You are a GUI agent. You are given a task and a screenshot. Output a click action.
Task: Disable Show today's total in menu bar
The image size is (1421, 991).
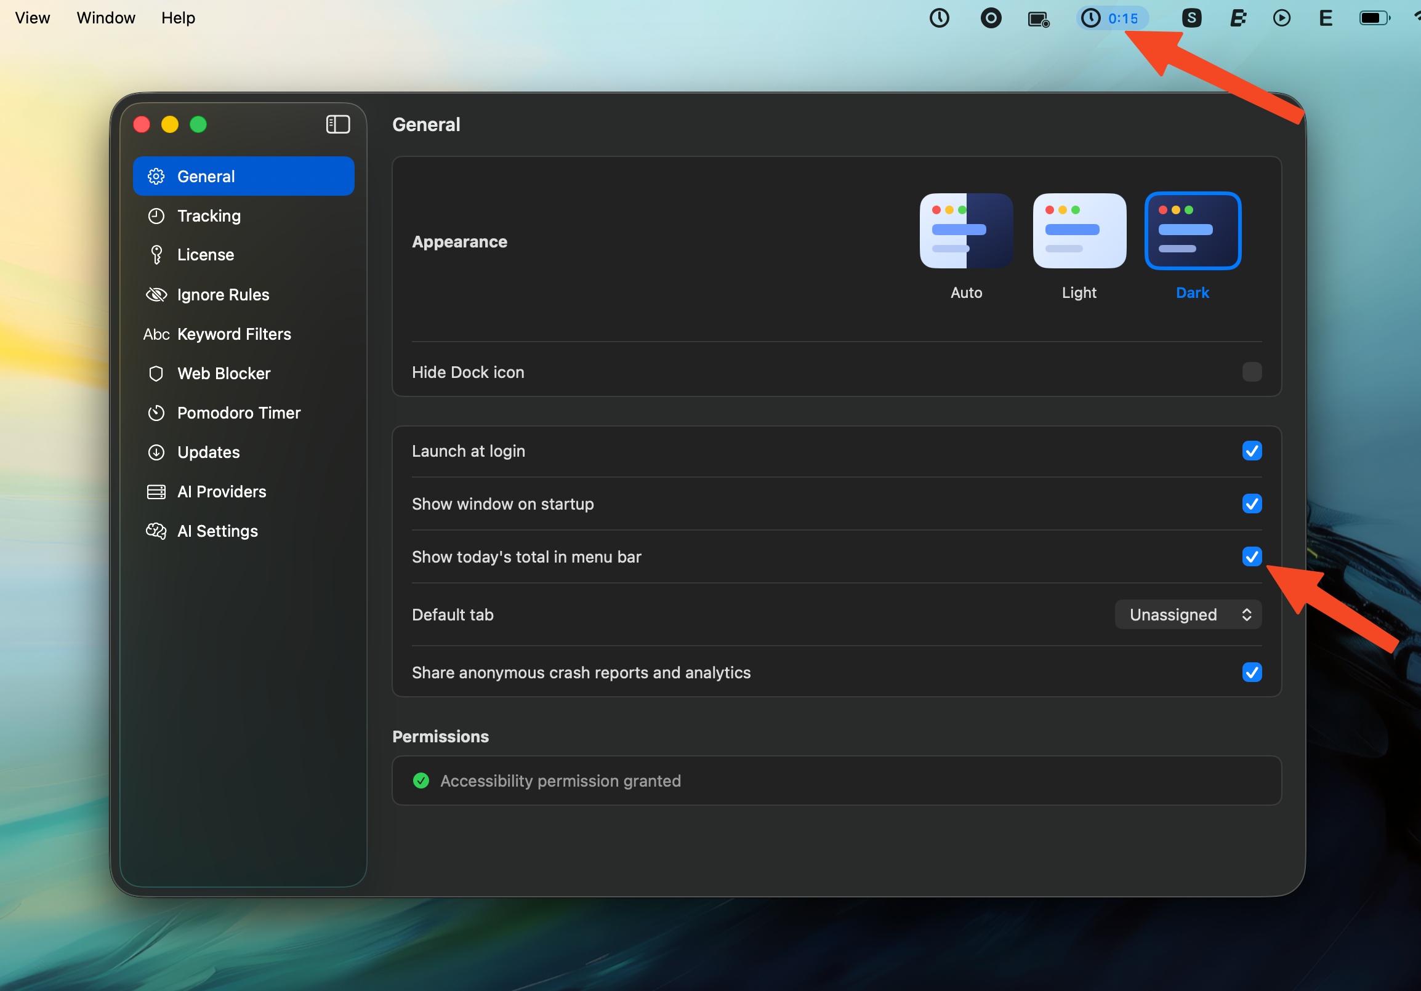coord(1252,556)
